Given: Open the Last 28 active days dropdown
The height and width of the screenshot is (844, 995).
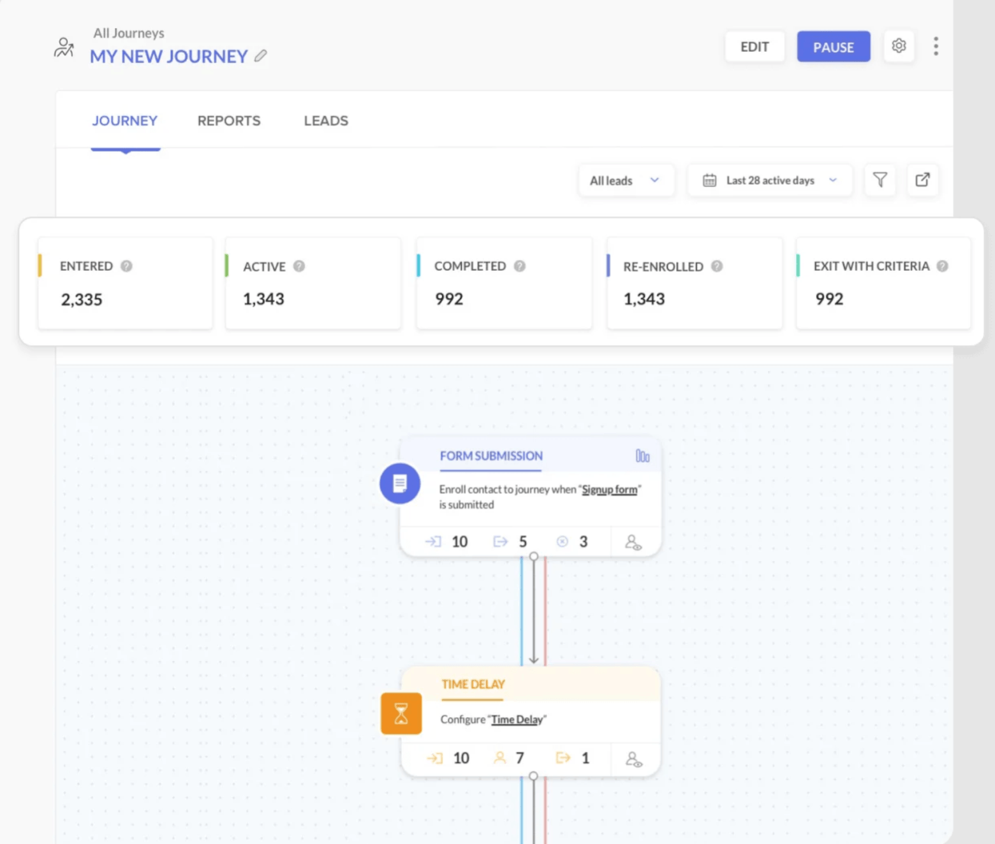Looking at the screenshot, I should pos(770,180).
